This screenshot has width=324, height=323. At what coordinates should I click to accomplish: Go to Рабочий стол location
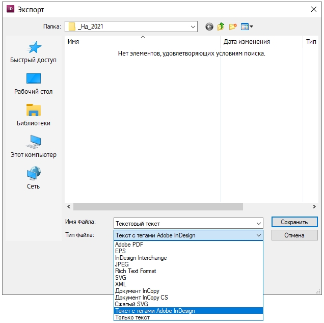(x=33, y=84)
